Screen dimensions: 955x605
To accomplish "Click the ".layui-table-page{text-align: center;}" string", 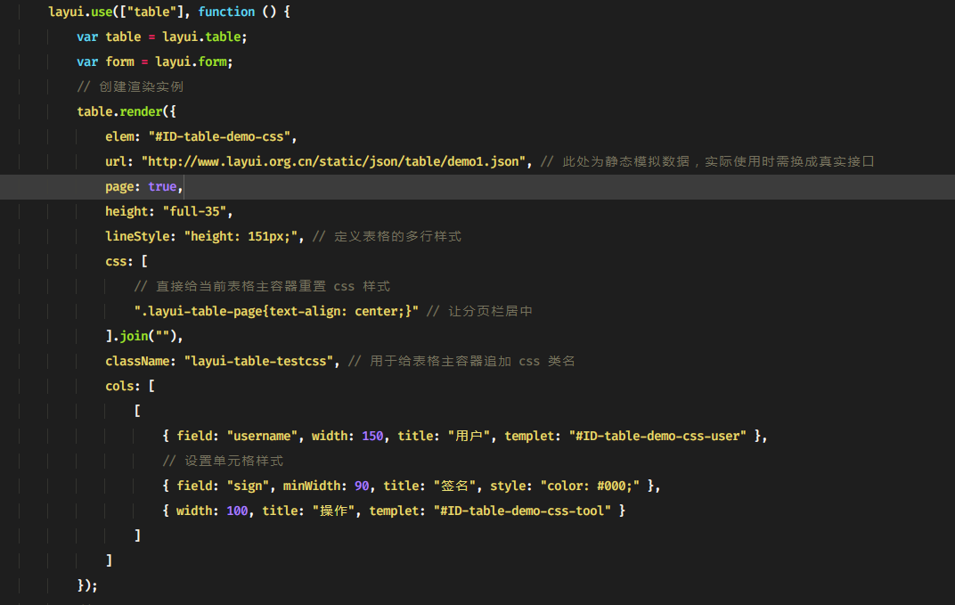I will point(276,311).
